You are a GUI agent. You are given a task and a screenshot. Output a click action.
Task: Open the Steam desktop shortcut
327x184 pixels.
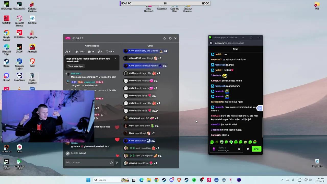6,63
